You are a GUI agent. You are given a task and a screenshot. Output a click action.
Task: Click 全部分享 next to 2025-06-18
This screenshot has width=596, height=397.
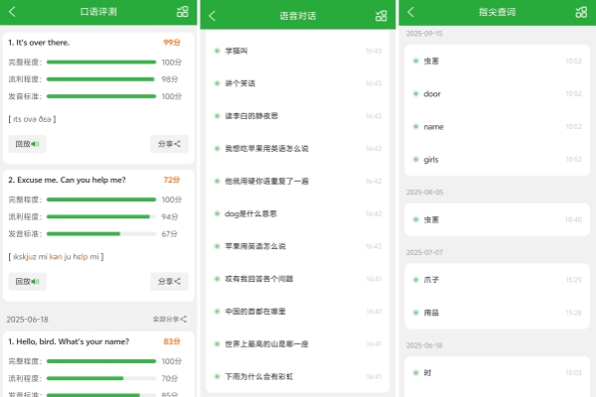click(x=170, y=320)
